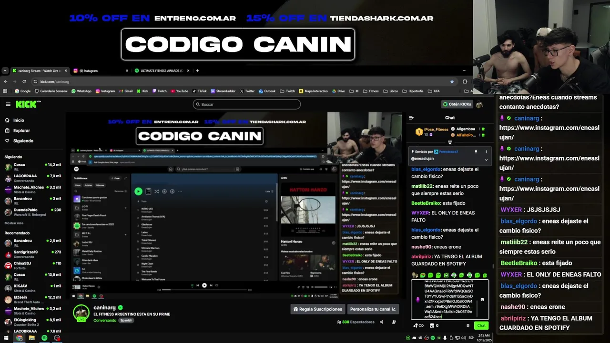Open the browser tab search dropdown

[x=5, y=71]
